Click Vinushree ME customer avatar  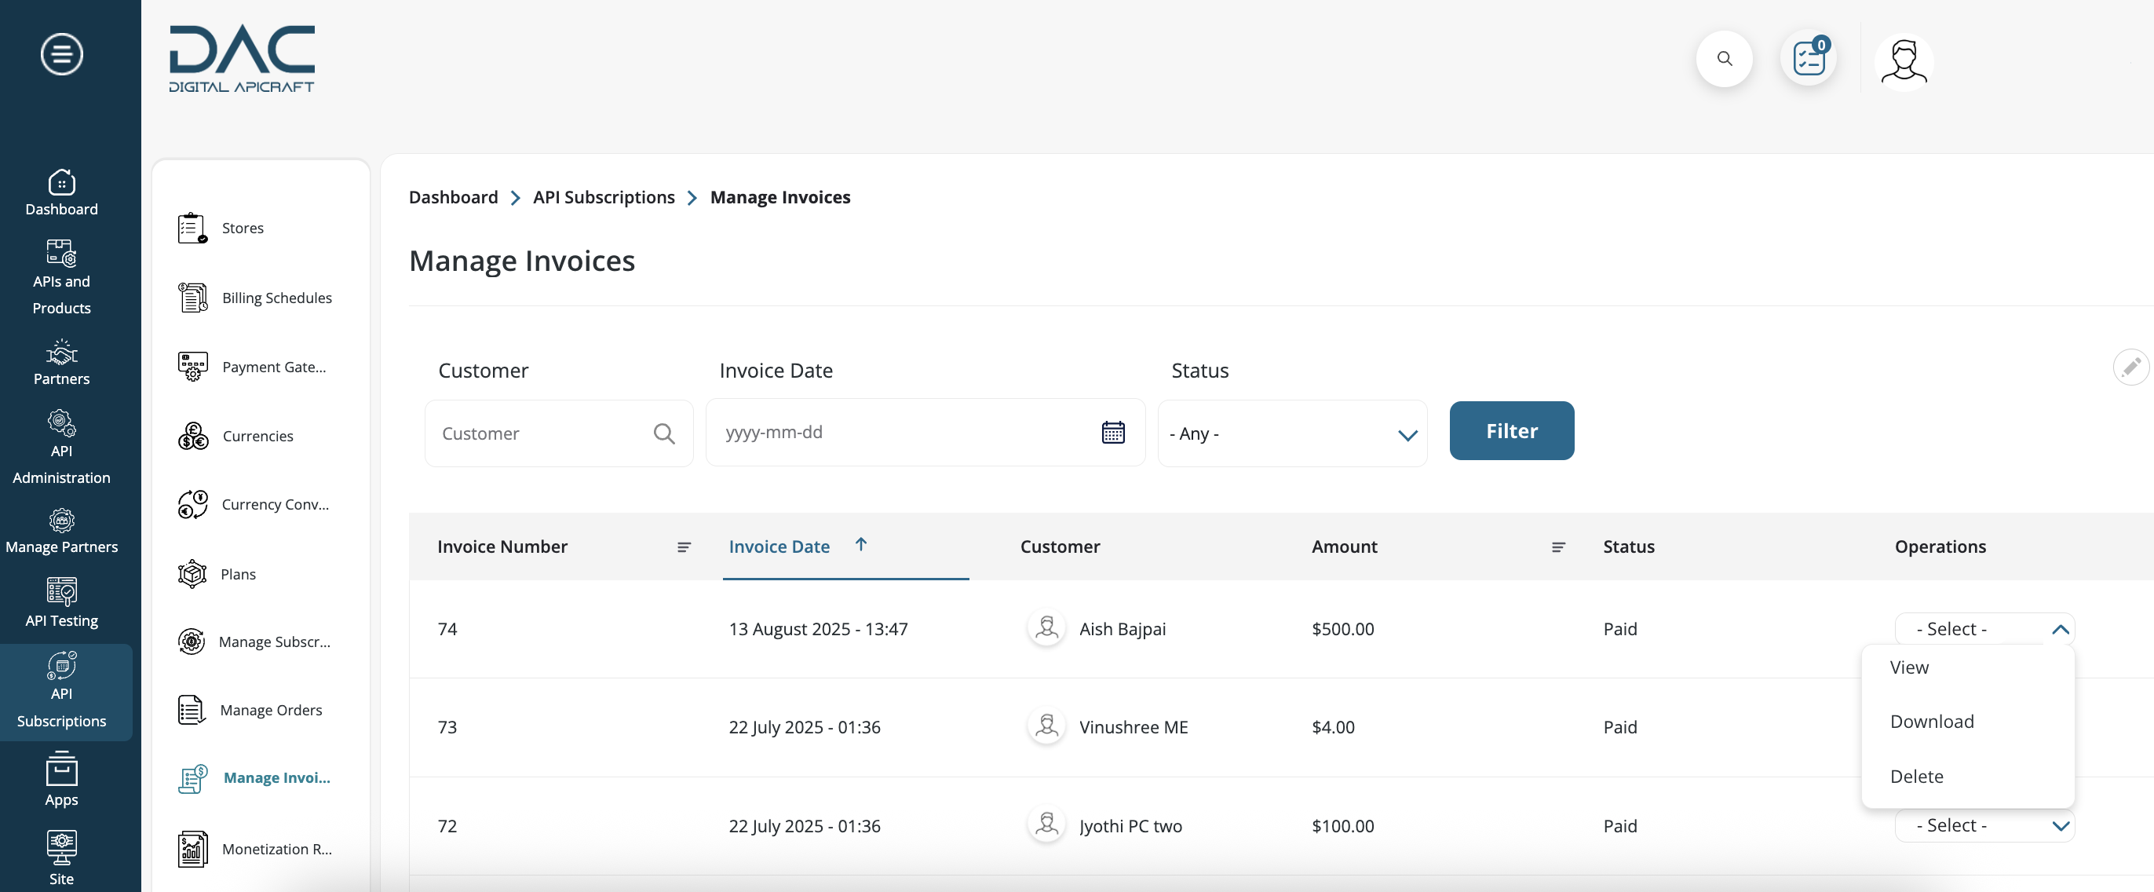click(1046, 726)
